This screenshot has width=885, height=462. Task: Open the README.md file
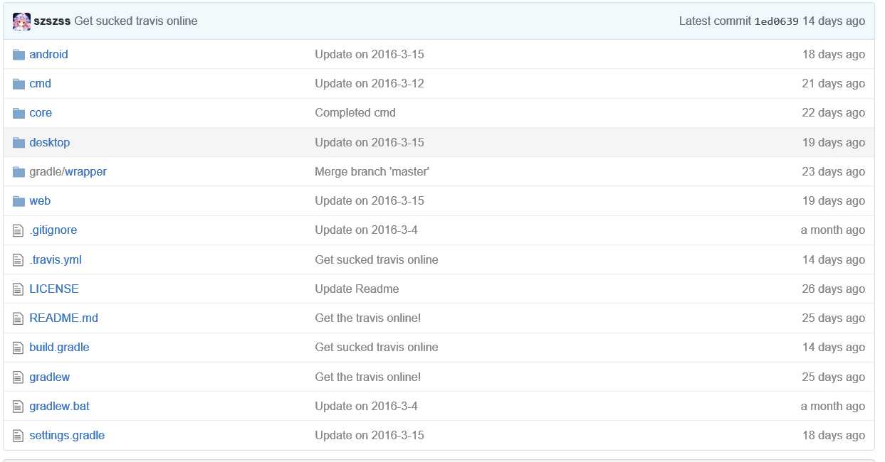63,318
